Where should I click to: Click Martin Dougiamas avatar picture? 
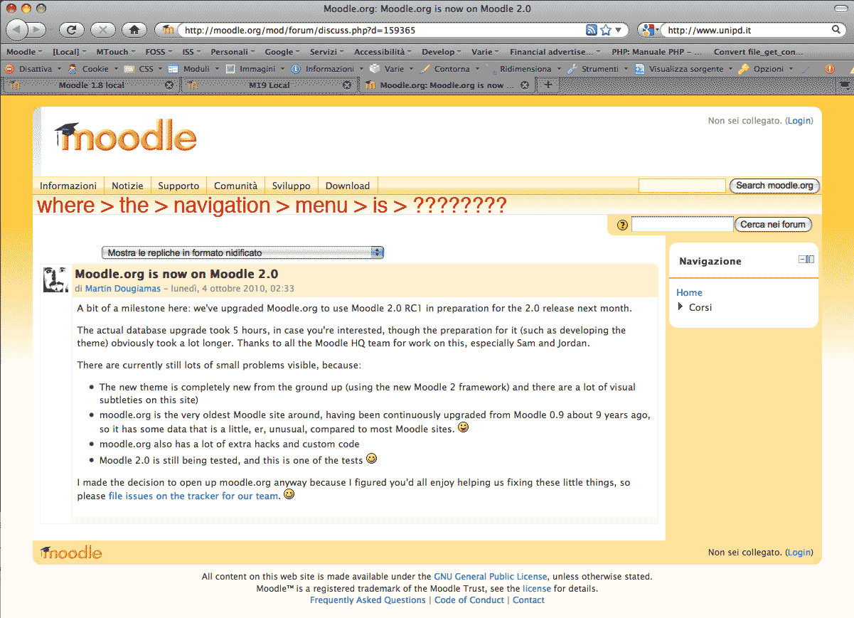[x=55, y=280]
